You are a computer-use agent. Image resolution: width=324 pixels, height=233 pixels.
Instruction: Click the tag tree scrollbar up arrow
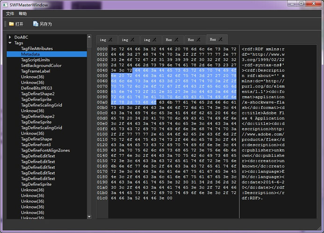pyautogui.click(x=90, y=37)
